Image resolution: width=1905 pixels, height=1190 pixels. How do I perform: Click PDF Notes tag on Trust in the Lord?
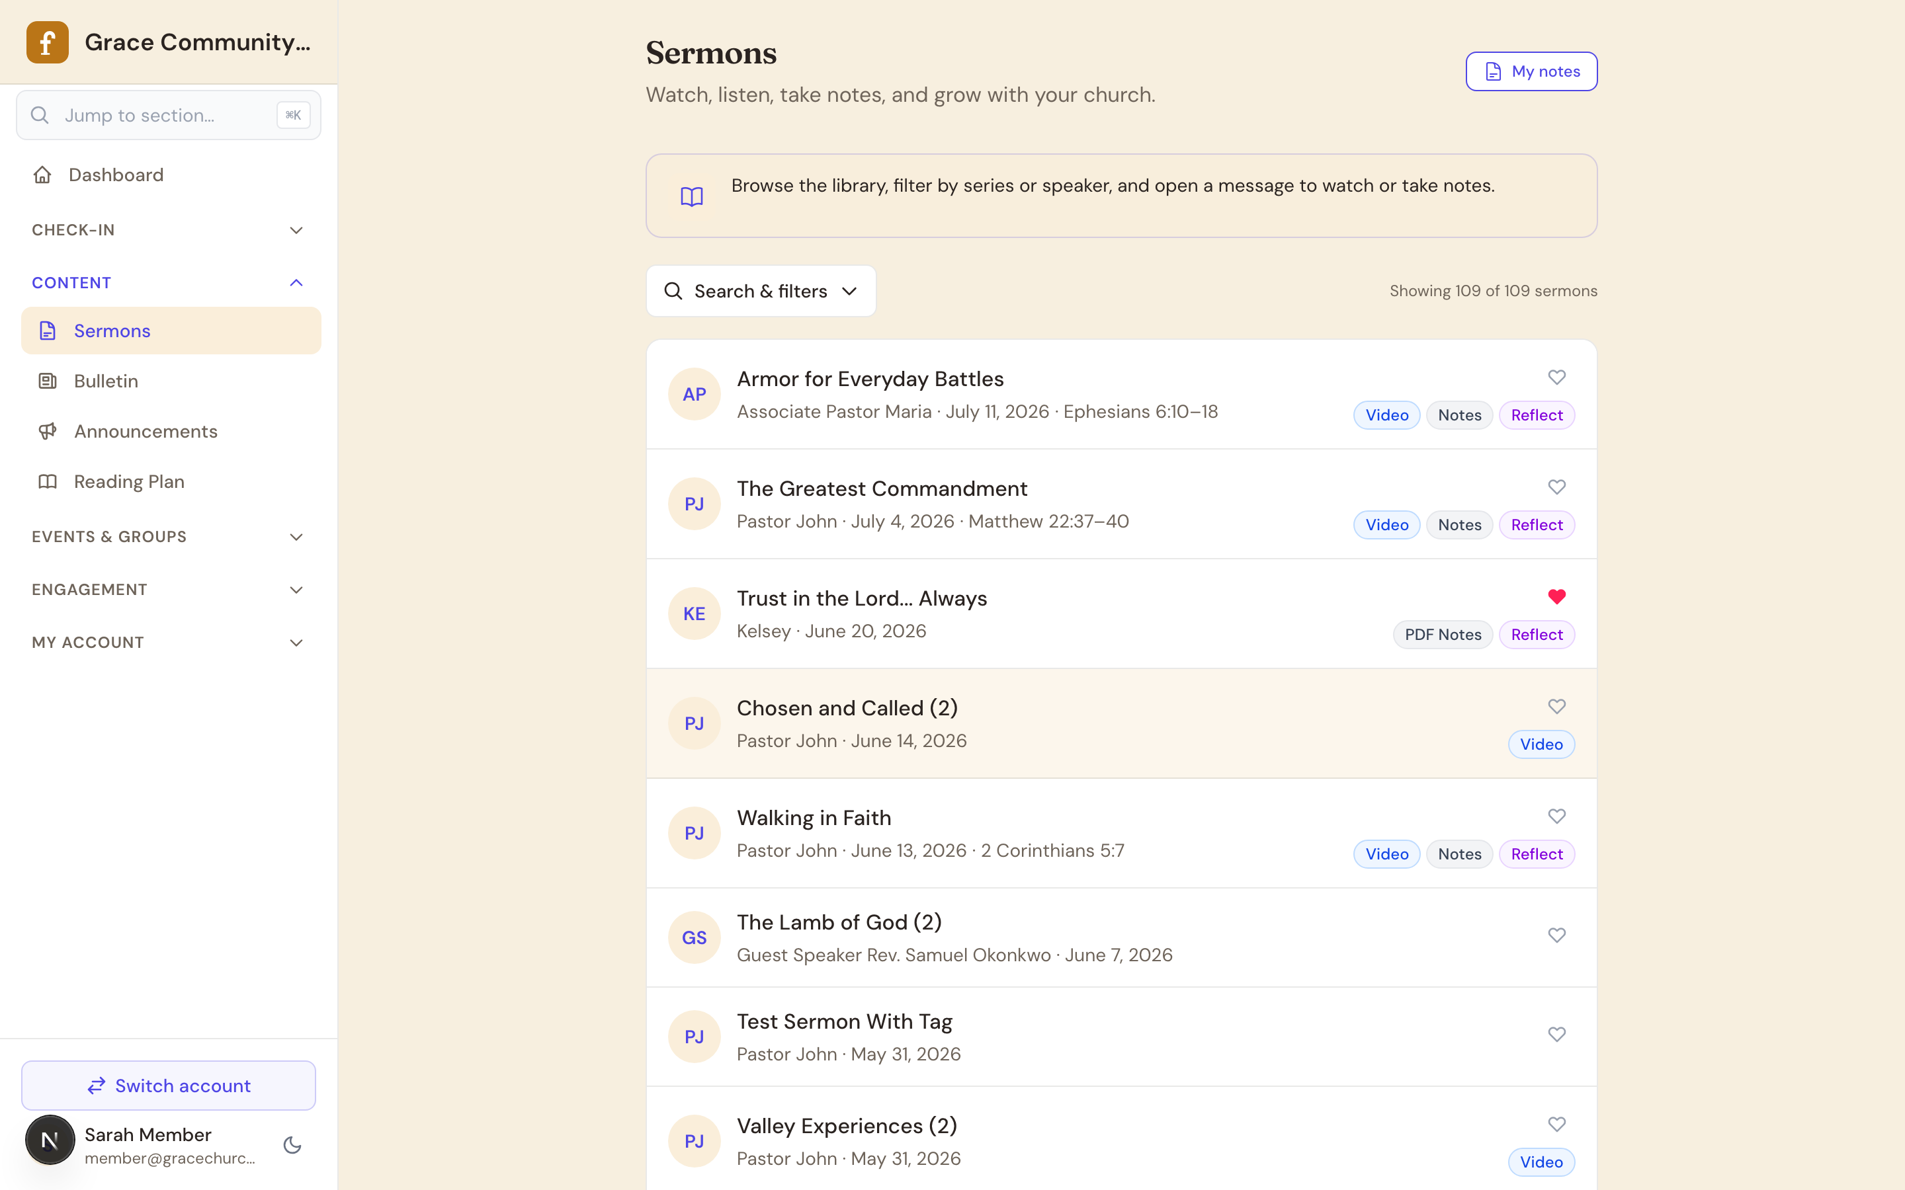(x=1442, y=635)
